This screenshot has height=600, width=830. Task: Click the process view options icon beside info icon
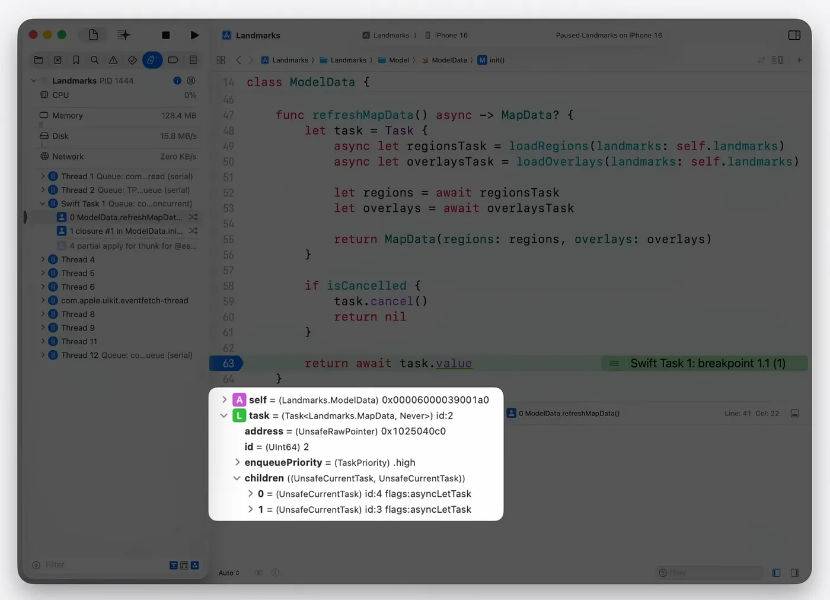[x=191, y=81]
